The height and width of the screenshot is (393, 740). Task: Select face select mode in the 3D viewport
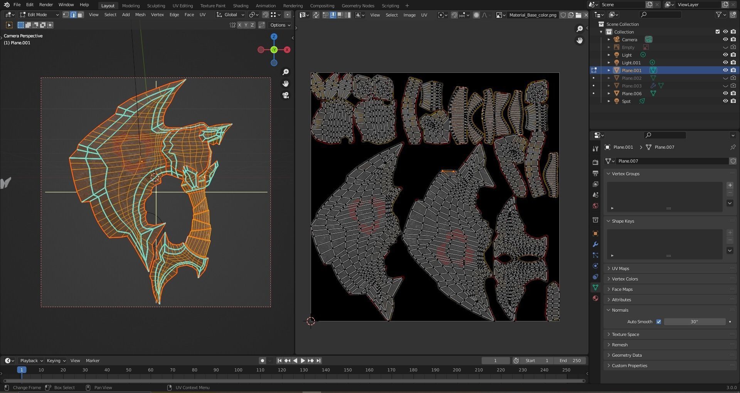click(80, 15)
